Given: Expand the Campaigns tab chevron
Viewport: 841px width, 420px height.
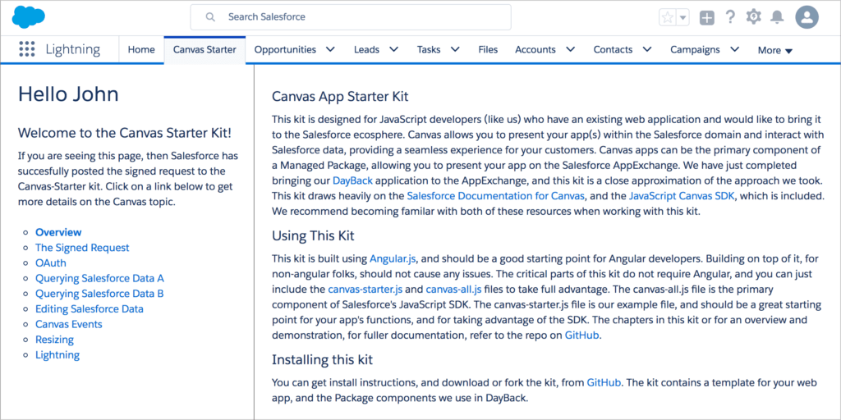Looking at the screenshot, I should click(x=735, y=49).
